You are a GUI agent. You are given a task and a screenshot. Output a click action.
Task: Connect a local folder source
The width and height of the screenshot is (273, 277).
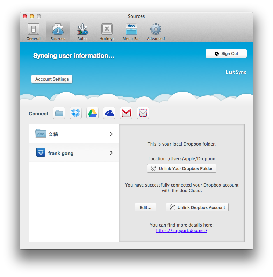tap(59, 113)
